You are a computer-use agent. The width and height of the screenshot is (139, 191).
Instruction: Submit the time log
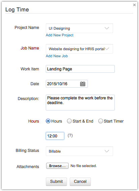[56, 182]
